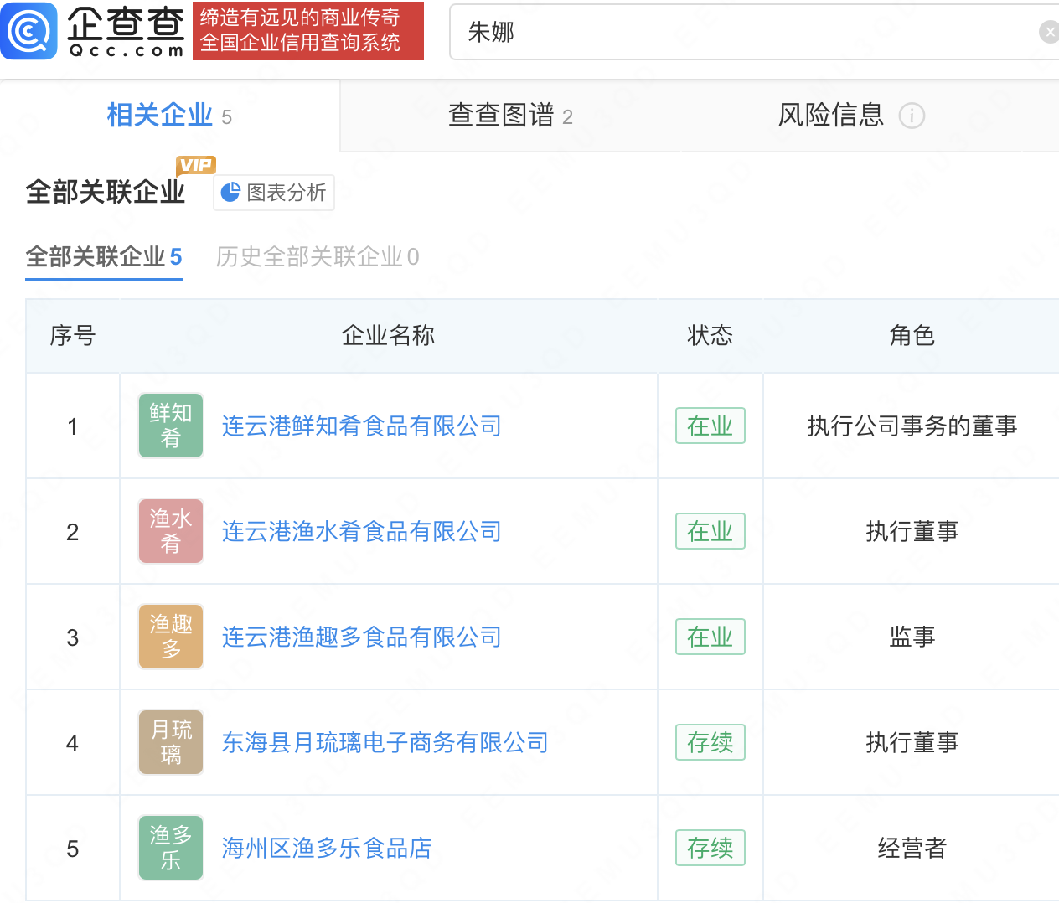1059x903 pixels.
Task: Open the 查查图谱 tab
Action: point(510,116)
